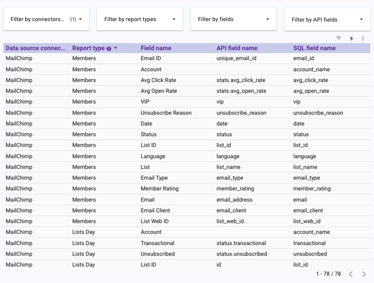Click the Lists Day cell for Transactional

[84, 243]
